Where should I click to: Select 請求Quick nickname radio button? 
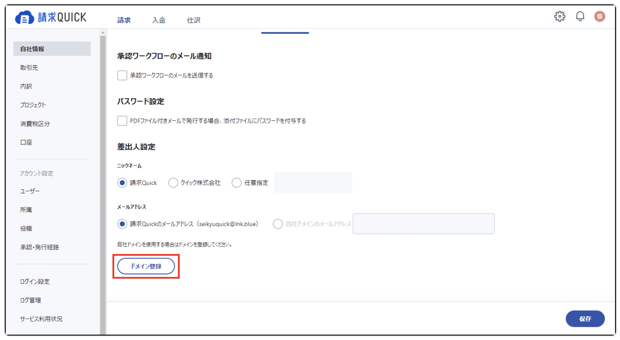tap(122, 183)
